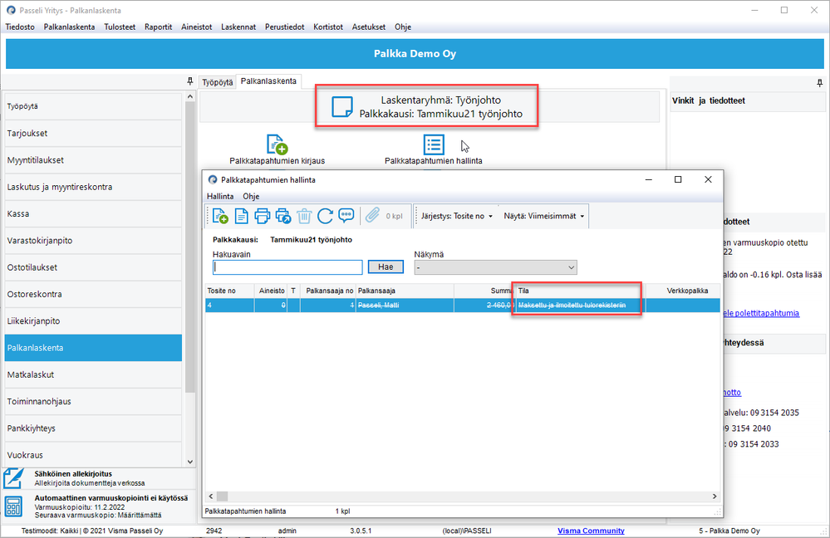Select Työpöytä in left navigation
Viewport: 830px width, 538px height.
(x=93, y=106)
